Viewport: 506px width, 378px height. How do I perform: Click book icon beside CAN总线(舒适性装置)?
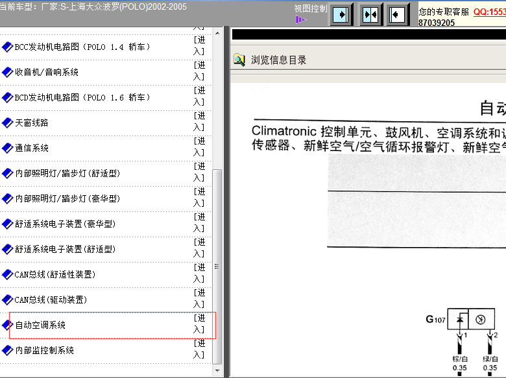coord(7,274)
